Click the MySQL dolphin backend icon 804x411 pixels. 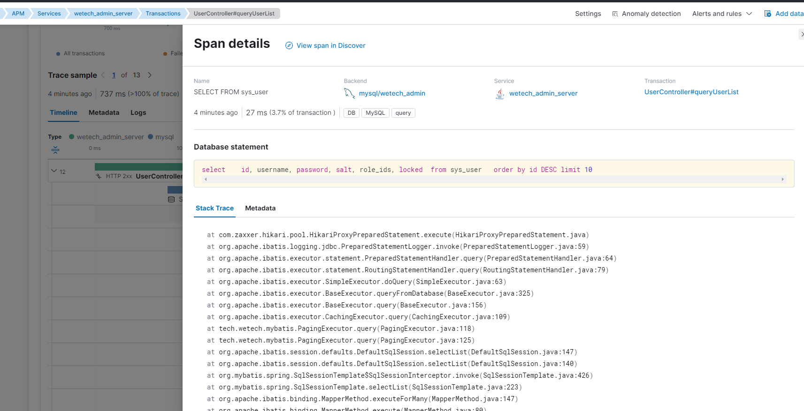[349, 93]
